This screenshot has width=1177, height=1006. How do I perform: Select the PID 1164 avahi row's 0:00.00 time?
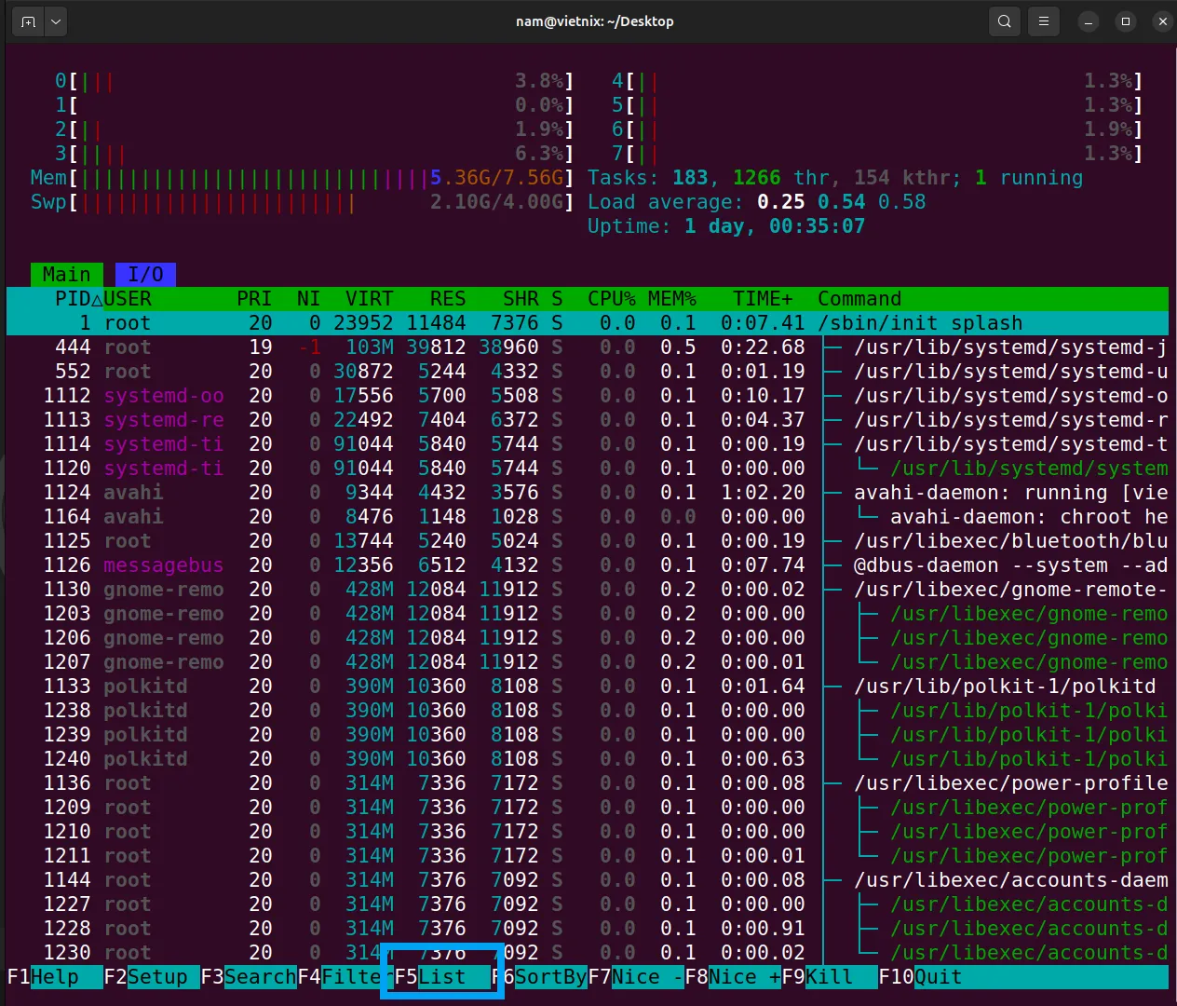coord(763,517)
